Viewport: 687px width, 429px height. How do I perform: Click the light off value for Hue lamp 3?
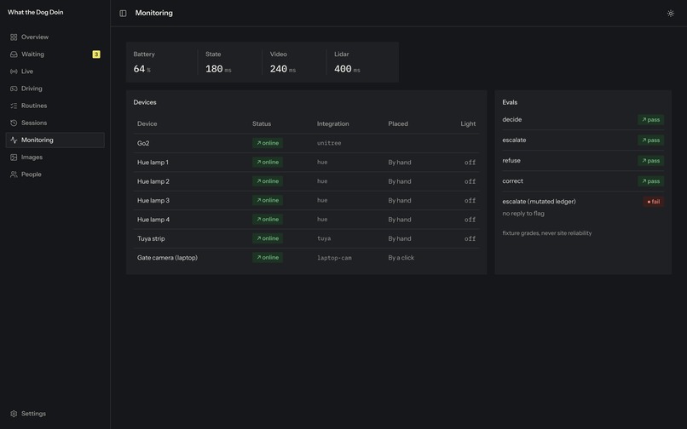pyautogui.click(x=470, y=201)
